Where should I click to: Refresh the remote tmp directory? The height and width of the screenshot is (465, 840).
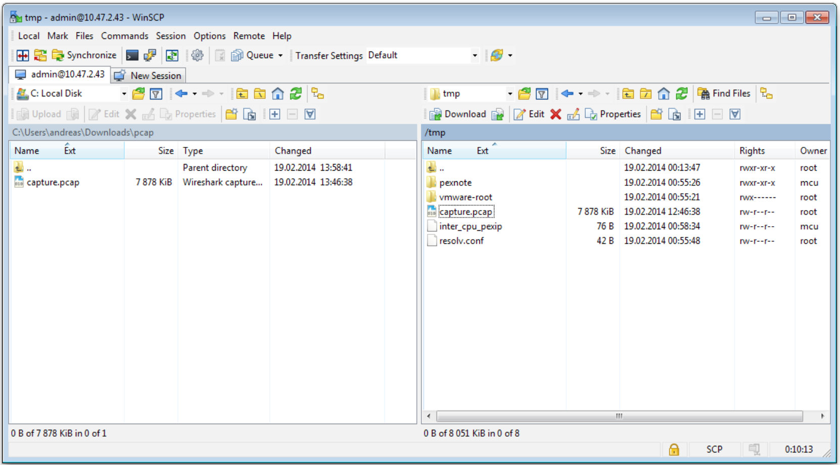pos(682,94)
